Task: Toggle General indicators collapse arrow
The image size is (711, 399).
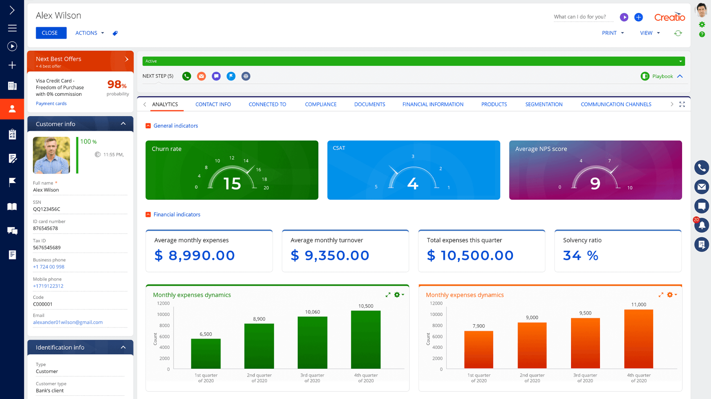Action: pyautogui.click(x=148, y=126)
